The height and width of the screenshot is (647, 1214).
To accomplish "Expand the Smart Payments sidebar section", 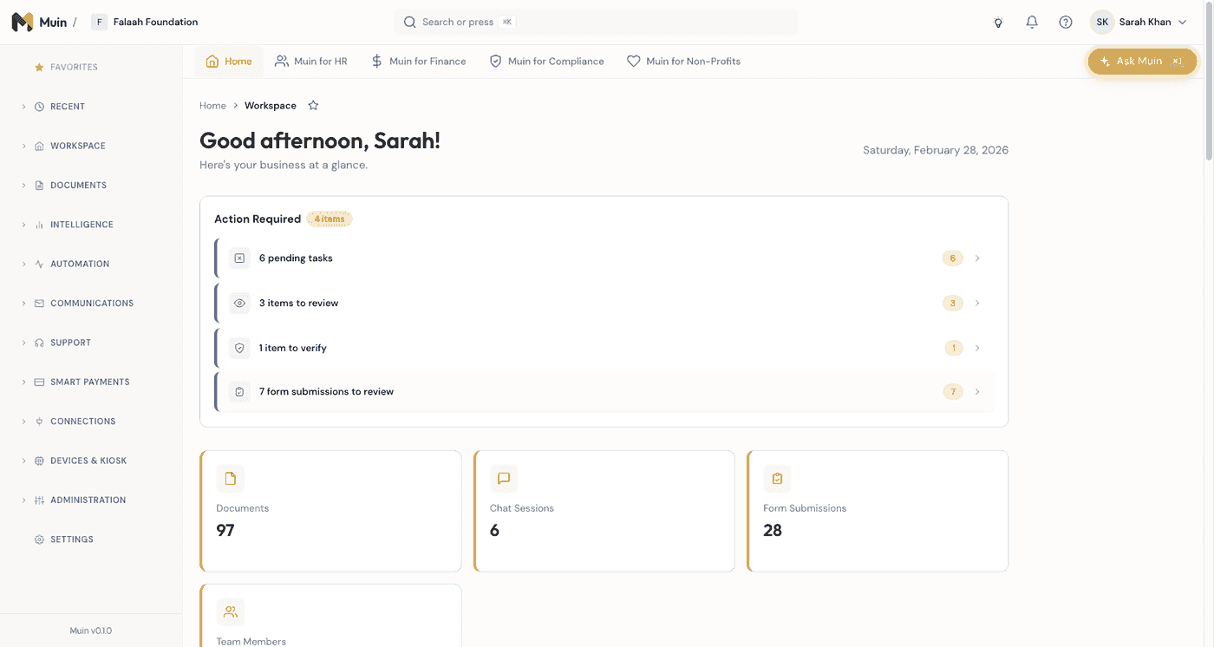I will coord(24,382).
